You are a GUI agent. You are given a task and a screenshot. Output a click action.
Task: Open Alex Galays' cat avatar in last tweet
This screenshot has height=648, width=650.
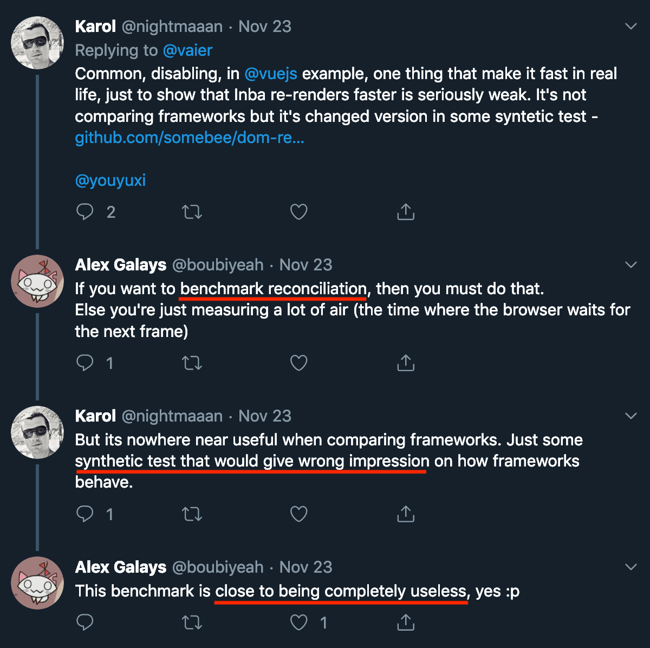click(37, 583)
